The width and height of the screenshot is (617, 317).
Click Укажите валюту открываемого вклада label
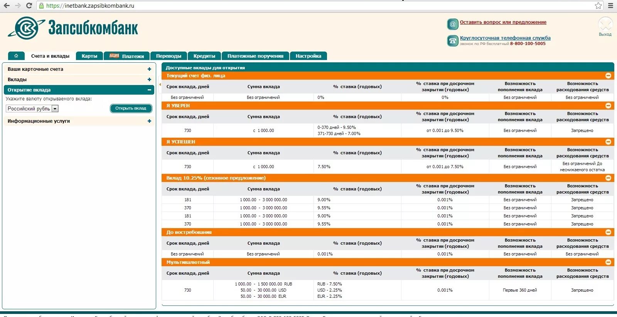point(49,99)
